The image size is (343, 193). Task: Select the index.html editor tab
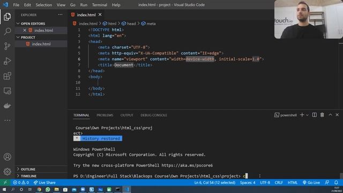coord(86,14)
